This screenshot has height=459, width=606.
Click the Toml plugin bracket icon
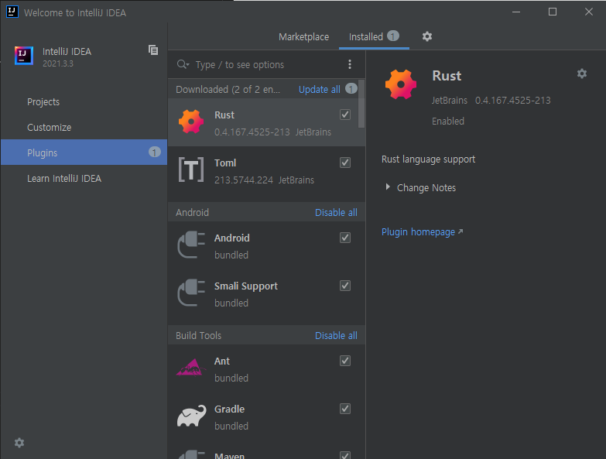tap(191, 170)
